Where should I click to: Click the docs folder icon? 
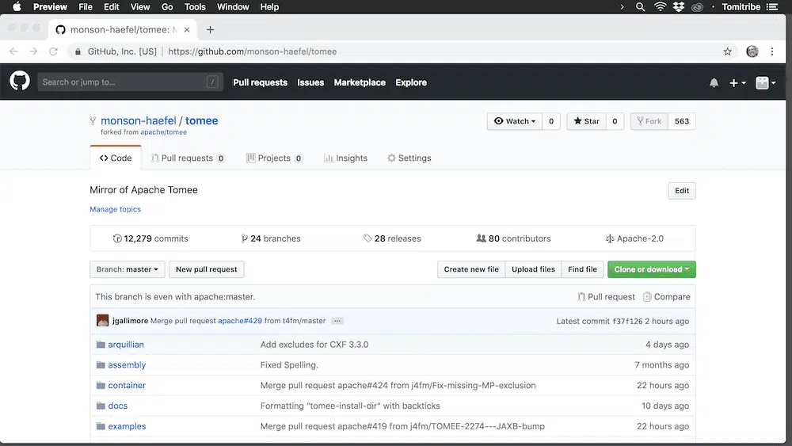101,406
